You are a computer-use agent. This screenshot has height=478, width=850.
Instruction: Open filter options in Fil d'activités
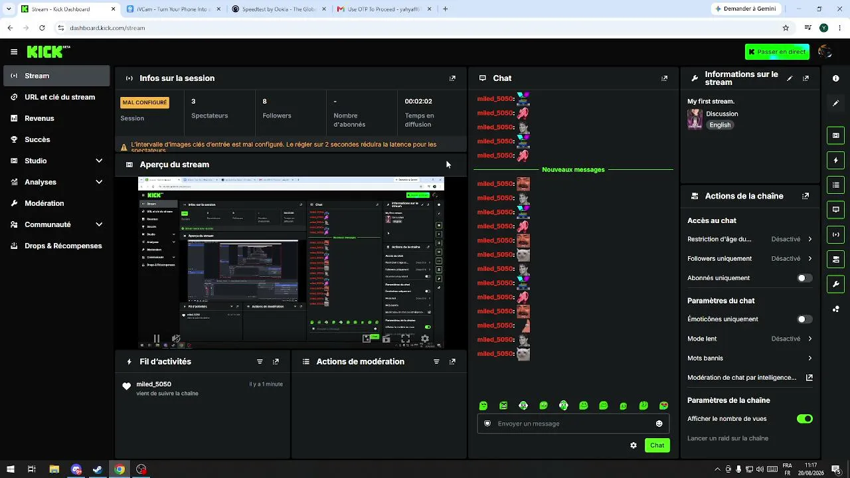point(260,362)
